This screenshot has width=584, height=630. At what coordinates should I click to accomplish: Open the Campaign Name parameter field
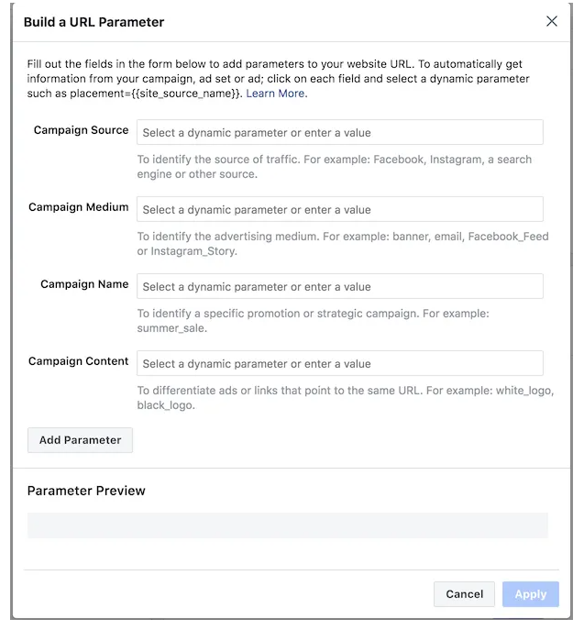click(x=340, y=287)
